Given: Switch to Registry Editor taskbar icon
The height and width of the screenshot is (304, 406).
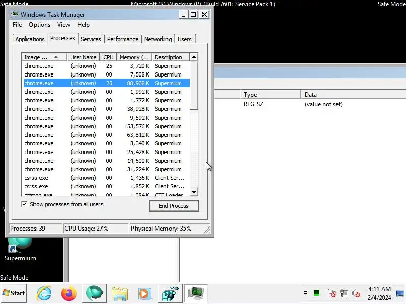Looking at the screenshot, I should (x=170, y=293).
